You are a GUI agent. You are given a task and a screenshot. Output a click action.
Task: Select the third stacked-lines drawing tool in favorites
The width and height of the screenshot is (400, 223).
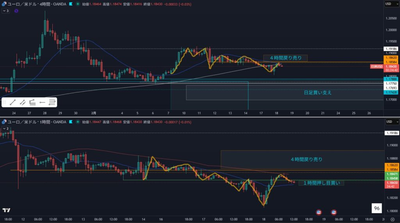(32, 103)
